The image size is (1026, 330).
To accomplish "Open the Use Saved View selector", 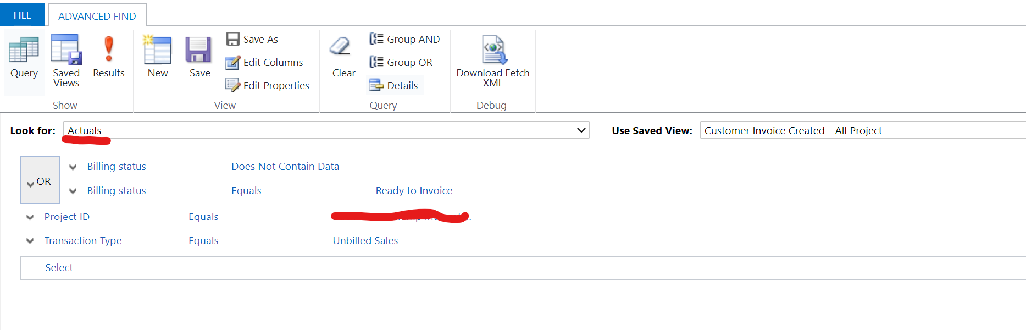I will pos(862,130).
